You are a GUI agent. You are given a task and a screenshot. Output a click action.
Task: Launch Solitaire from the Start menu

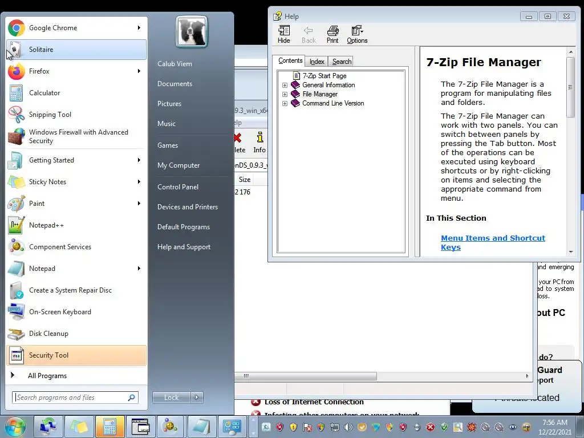(76, 50)
